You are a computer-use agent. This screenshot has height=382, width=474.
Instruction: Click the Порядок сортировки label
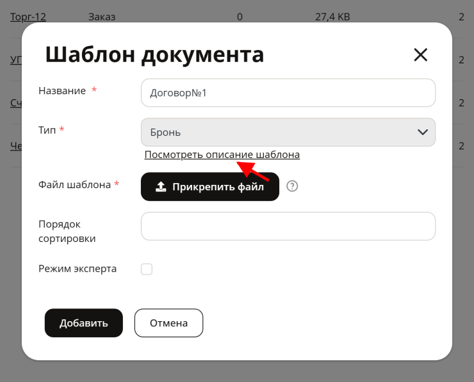67,232
